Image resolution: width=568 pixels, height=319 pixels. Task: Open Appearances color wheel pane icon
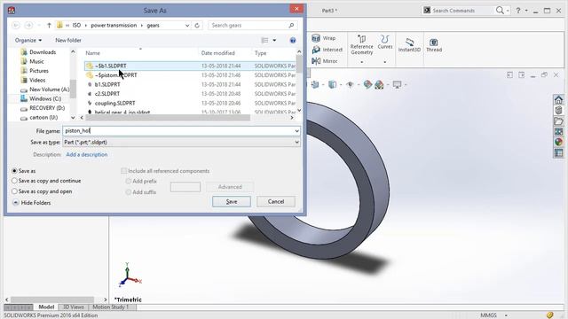[x=558, y=142]
